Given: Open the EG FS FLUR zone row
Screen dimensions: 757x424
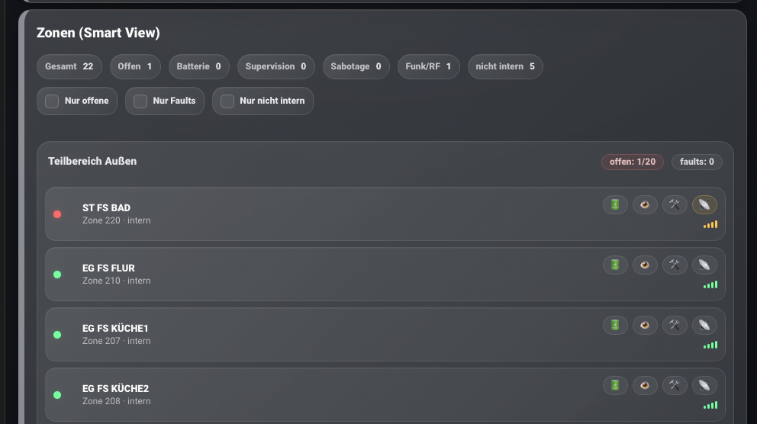Looking at the screenshot, I should pos(305,275).
